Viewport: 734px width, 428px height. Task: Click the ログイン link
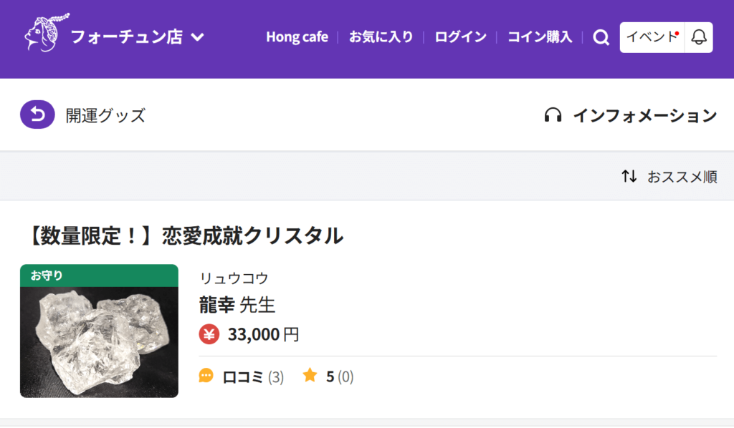(460, 37)
